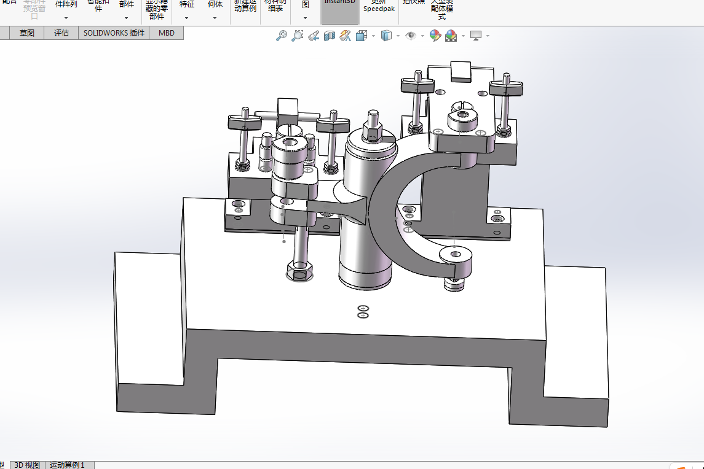The width and height of the screenshot is (704, 469).
Task: Expand the Apply Scene dropdown arrow
Action: 464,36
